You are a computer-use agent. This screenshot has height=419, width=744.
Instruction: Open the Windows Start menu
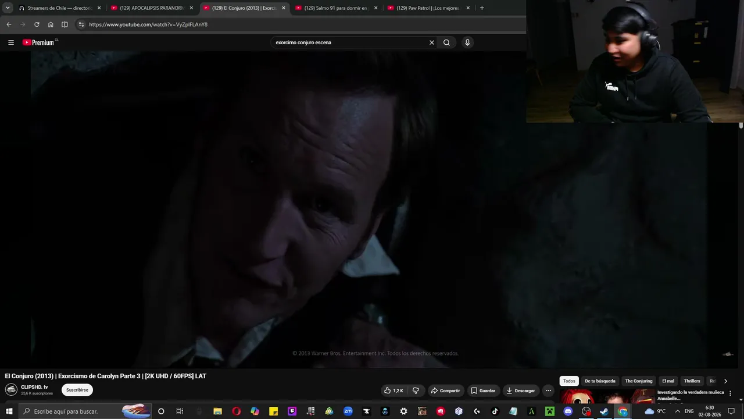click(x=9, y=411)
